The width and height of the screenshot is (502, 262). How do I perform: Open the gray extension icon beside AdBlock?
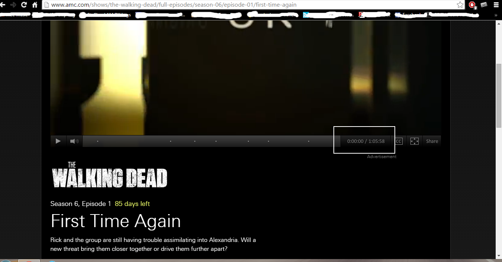pos(484,5)
